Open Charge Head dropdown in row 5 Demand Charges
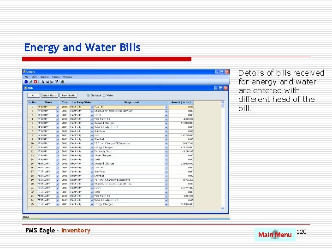Screen dimensions: 332x249 pos(166,123)
